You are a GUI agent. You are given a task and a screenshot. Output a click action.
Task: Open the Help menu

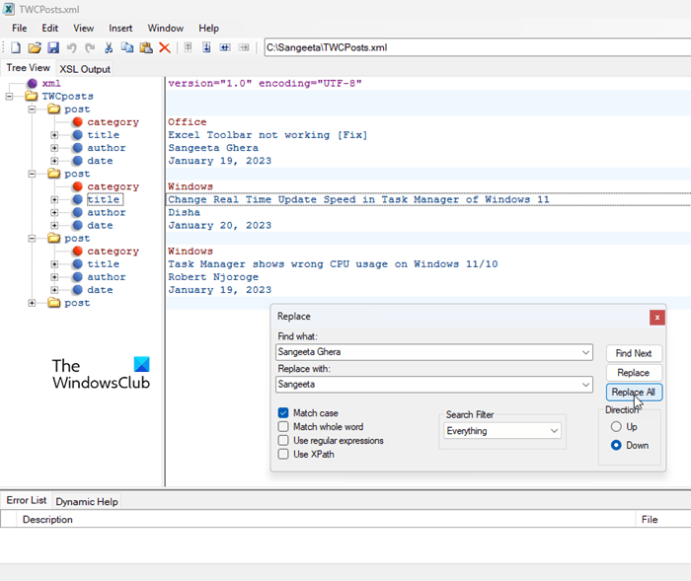pos(208,29)
